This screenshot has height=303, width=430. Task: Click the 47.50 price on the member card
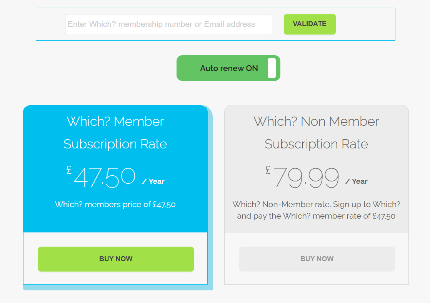(x=105, y=178)
